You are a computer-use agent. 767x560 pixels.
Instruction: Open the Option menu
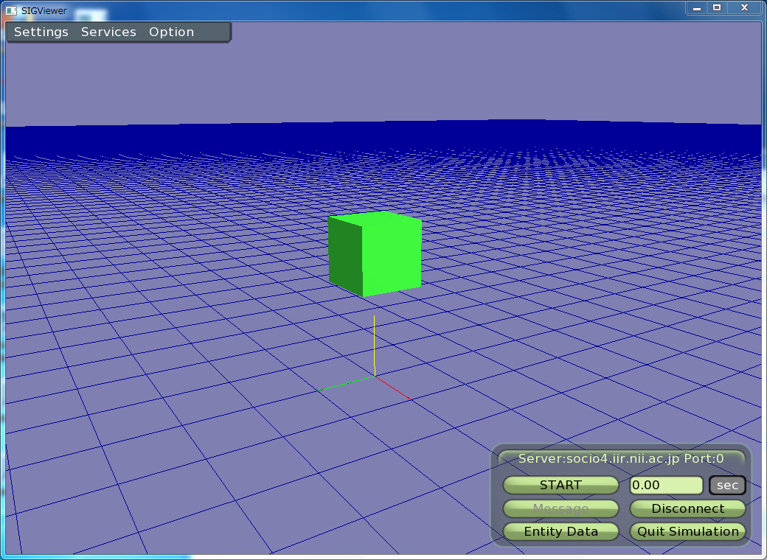pyautogui.click(x=171, y=32)
